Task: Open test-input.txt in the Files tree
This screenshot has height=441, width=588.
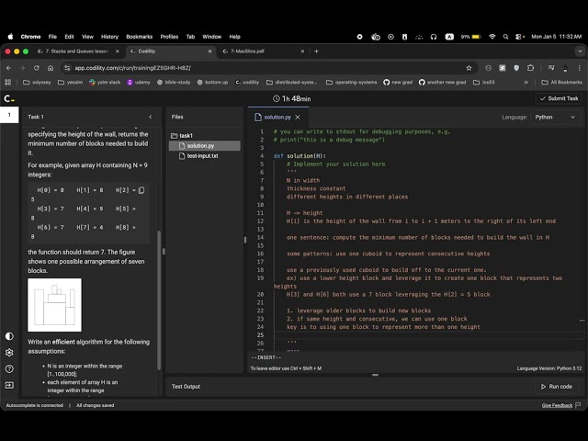Action: pyautogui.click(x=202, y=156)
